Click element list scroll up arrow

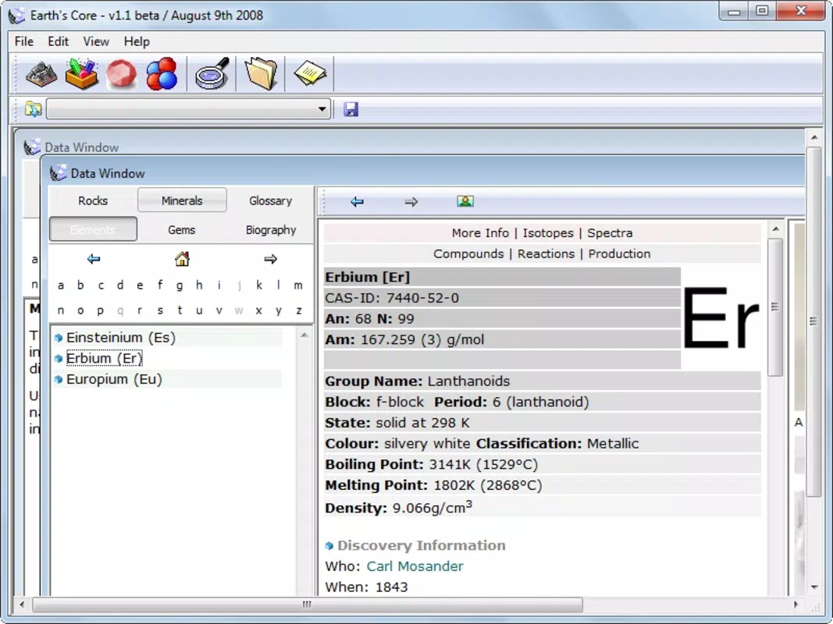click(x=304, y=335)
